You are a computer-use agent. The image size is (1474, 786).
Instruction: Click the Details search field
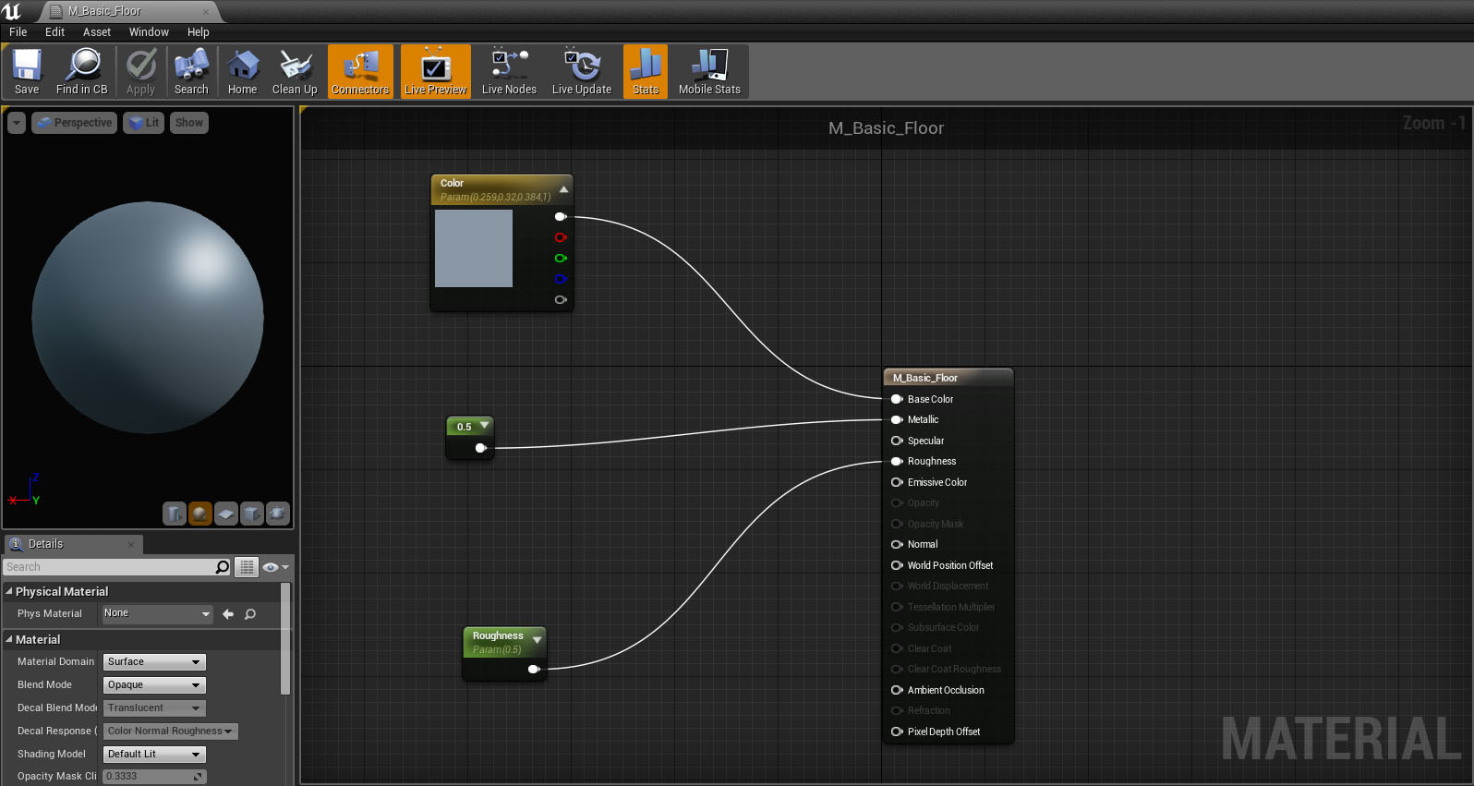(x=109, y=567)
